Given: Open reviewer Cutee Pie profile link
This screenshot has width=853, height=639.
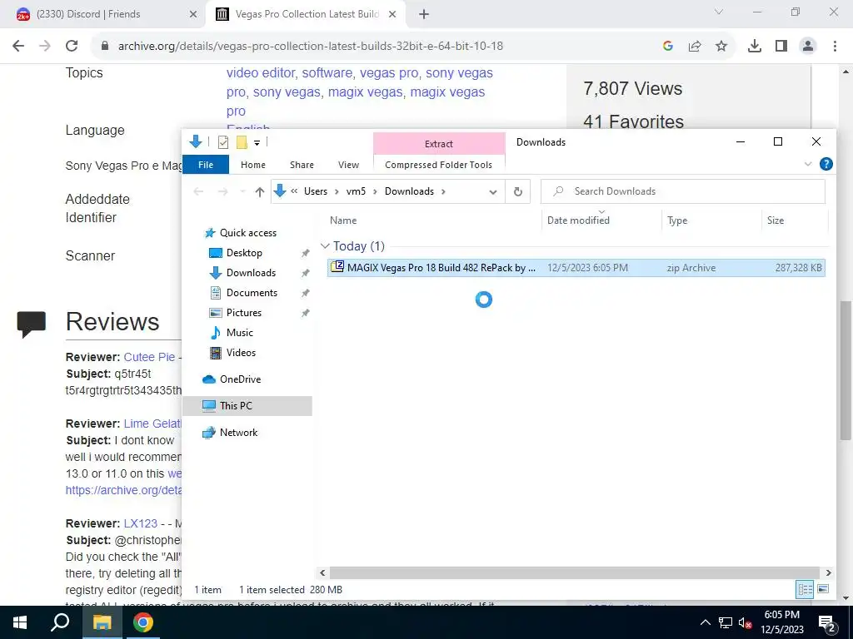Looking at the screenshot, I should 149,357.
